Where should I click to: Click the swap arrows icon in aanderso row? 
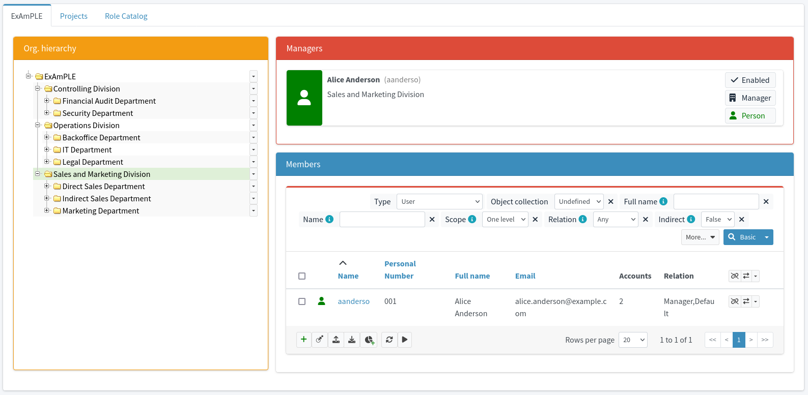coord(746,301)
